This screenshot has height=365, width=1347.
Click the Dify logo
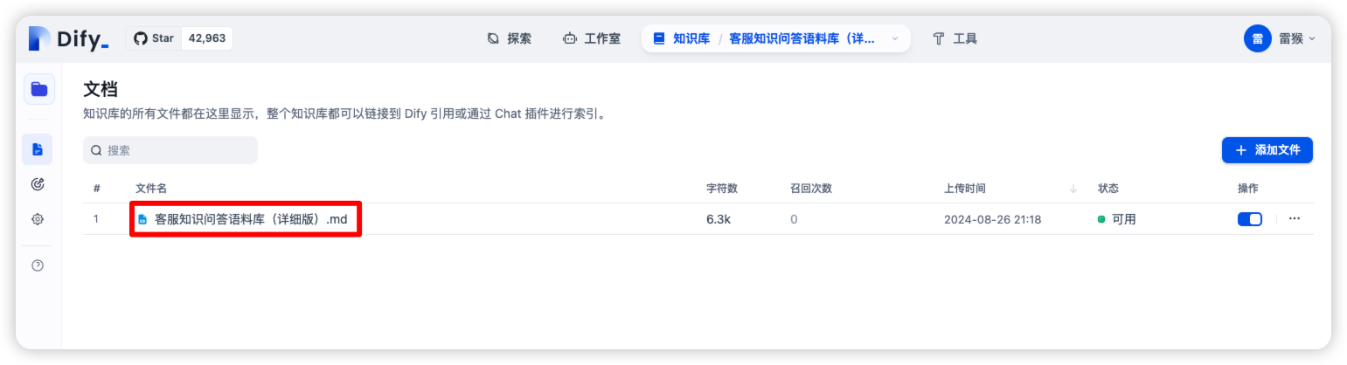pyautogui.click(x=68, y=38)
